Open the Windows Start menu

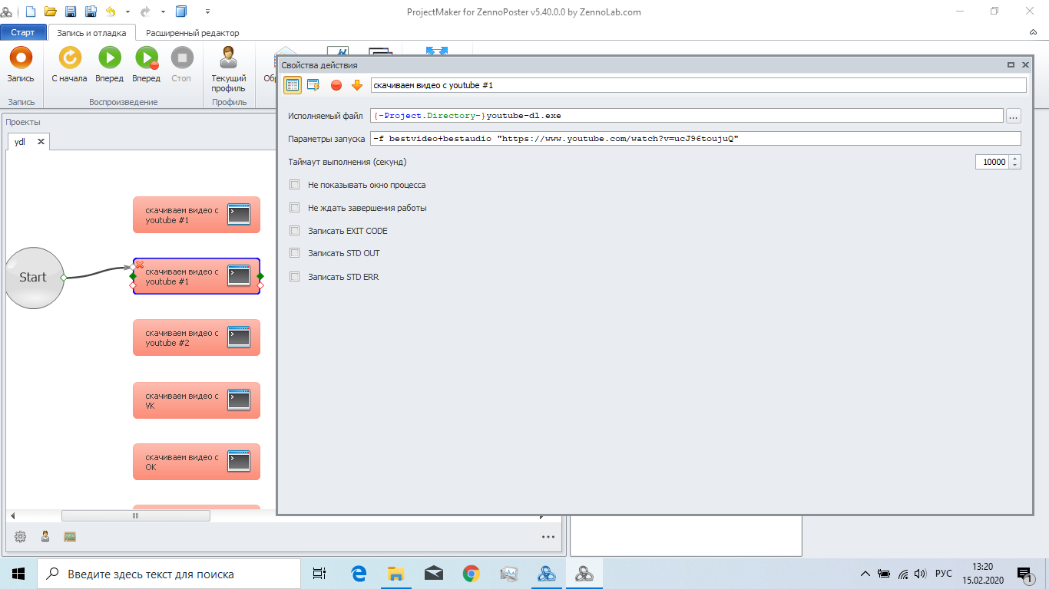point(18,574)
